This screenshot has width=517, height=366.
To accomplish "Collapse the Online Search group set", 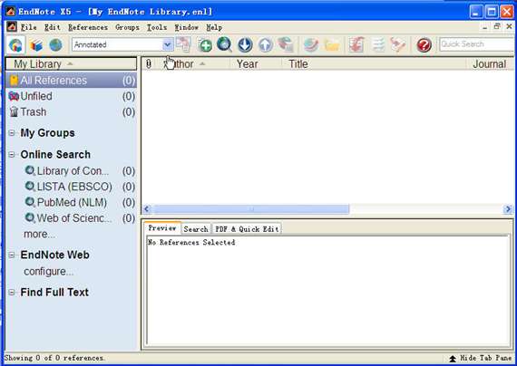I will (x=12, y=154).
